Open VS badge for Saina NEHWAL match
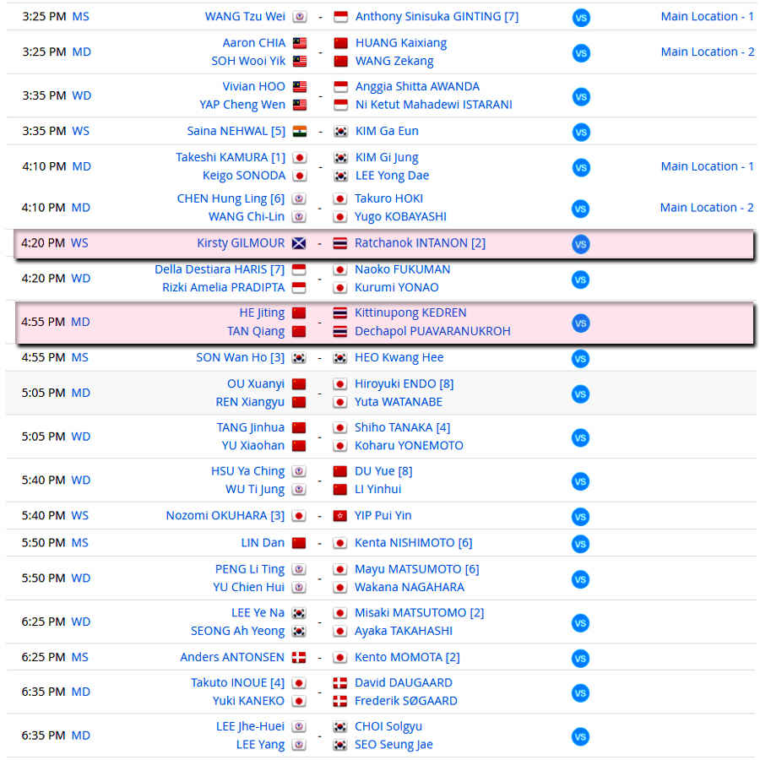 [581, 132]
